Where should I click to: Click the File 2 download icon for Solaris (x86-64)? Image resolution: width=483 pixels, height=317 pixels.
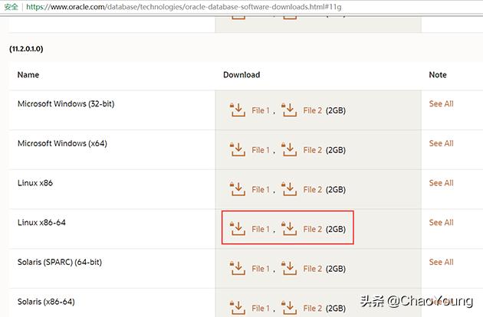point(289,308)
